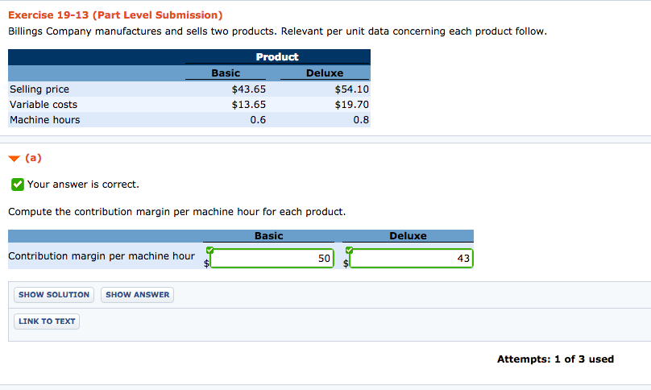This screenshot has height=390, width=651.
Task: Click the Variable costs row label
Action: click(44, 105)
